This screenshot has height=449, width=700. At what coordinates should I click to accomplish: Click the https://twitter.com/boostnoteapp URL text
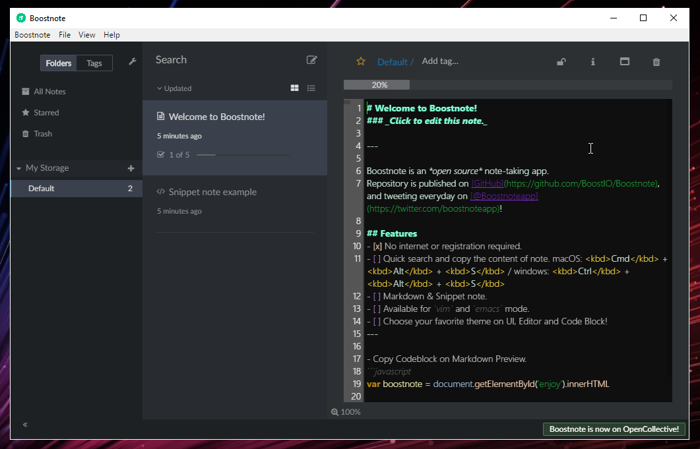433,208
